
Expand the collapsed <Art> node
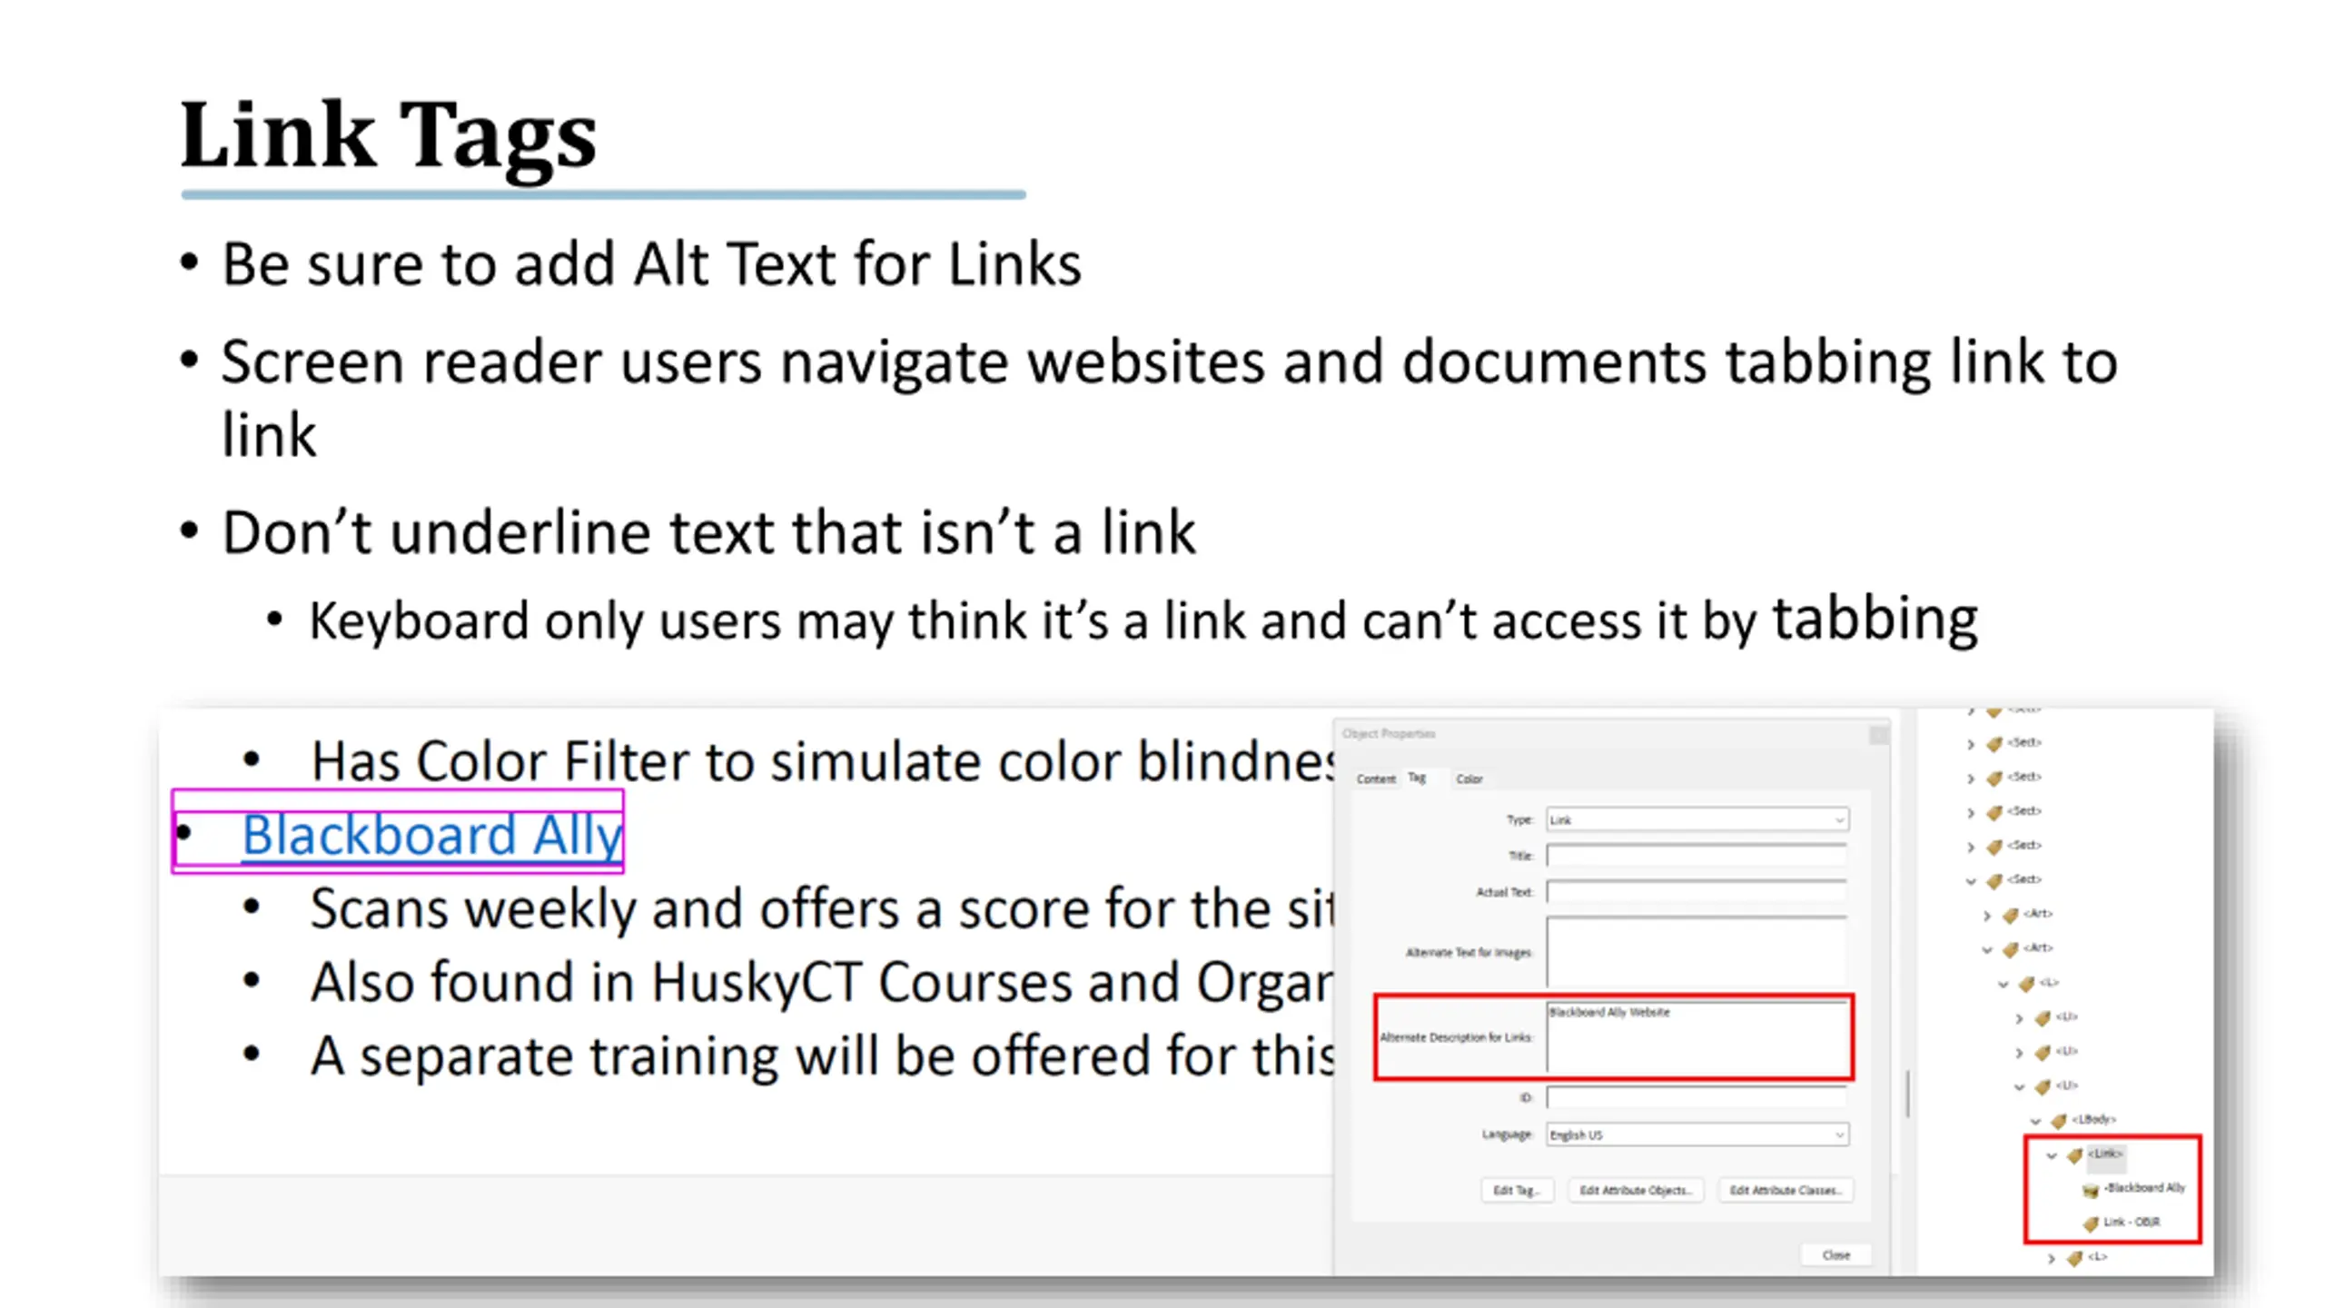pos(1987,915)
